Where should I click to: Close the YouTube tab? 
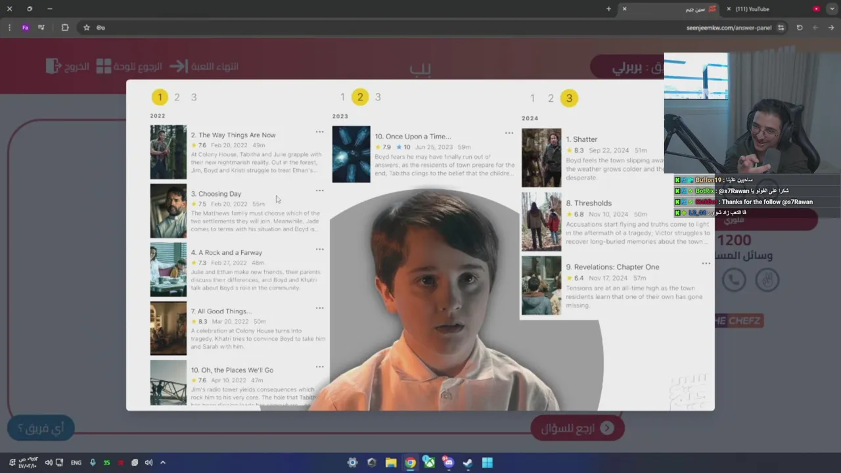(729, 9)
